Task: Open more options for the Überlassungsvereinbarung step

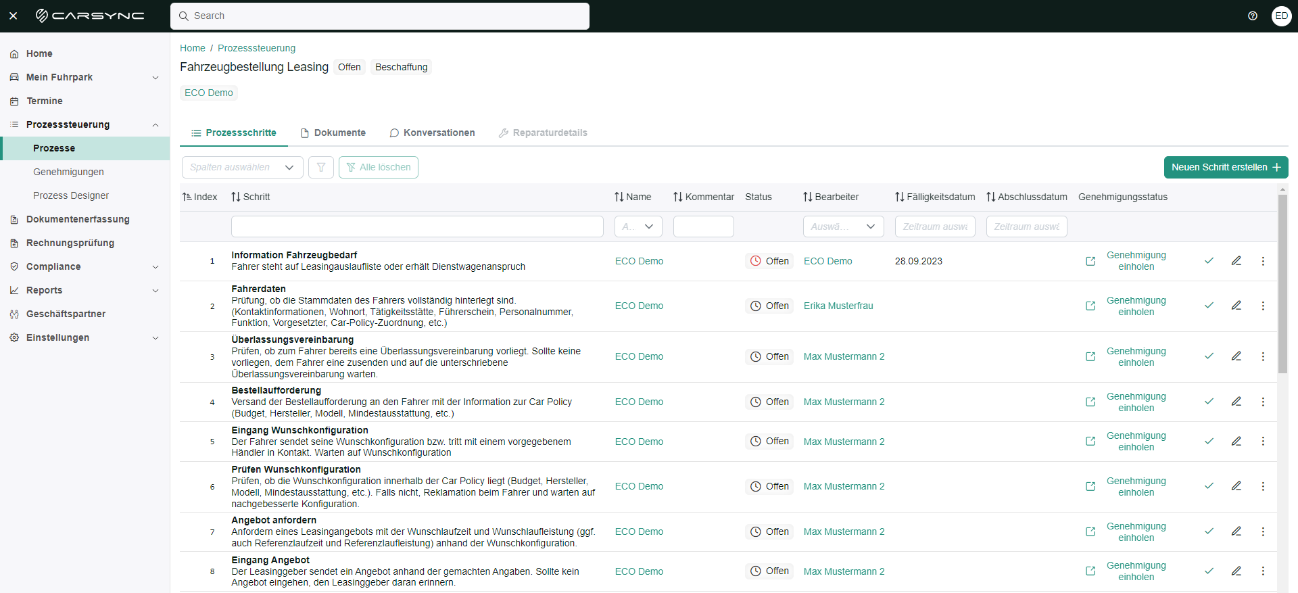Action: [1263, 356]
